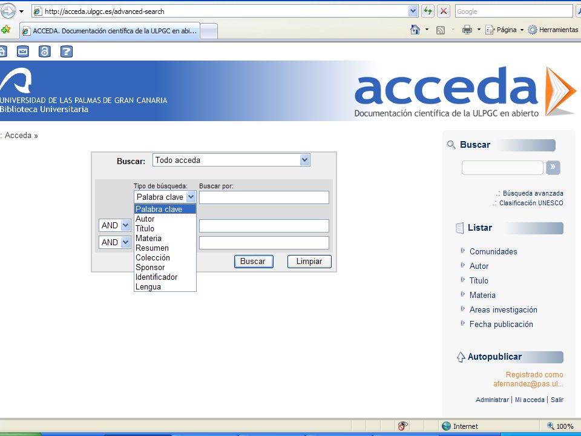
Task: Click the Acceda breadcrumb link
Action: 18,135
